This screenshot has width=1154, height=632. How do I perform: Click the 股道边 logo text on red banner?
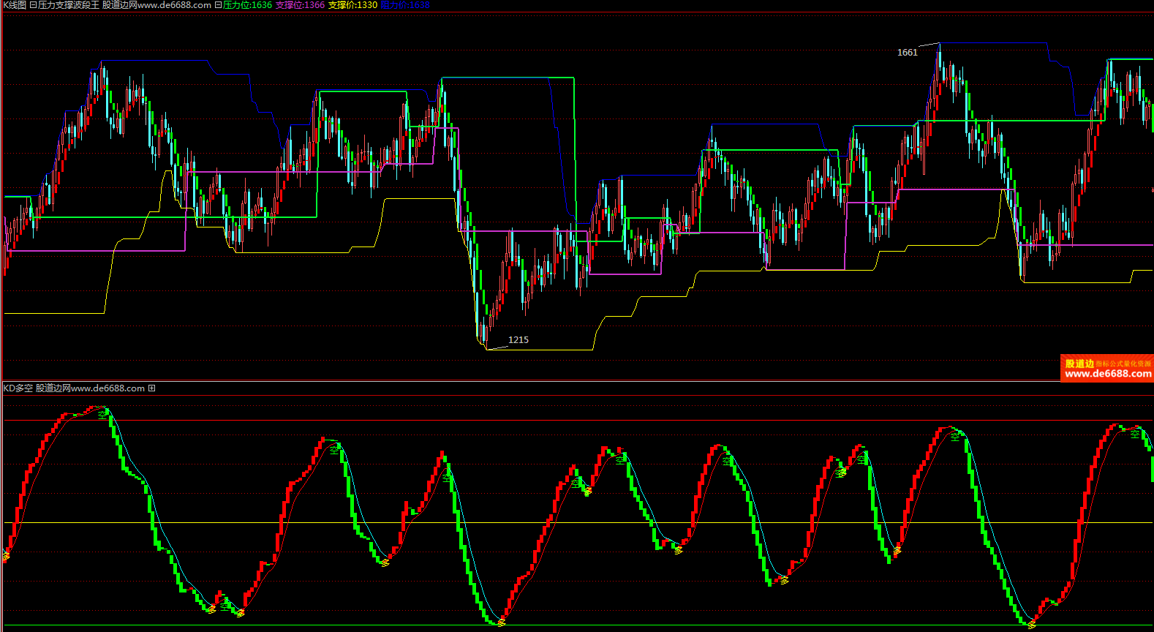tap(1079, 364)
